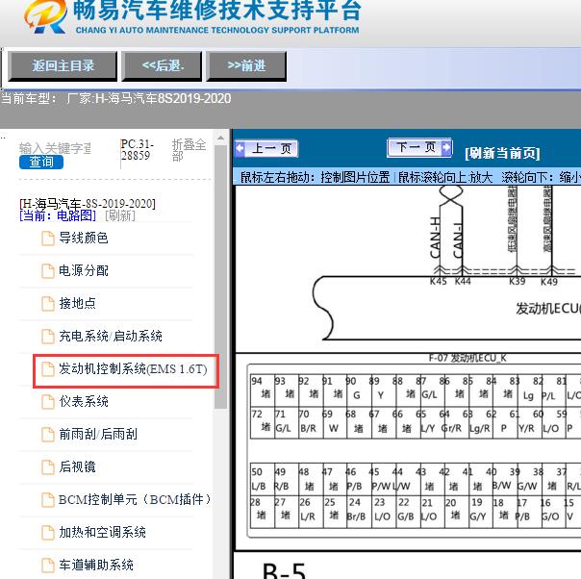Open the 前雨刮/后雨刮 item
The image size is (581, 579).
(x=98, y=434)
